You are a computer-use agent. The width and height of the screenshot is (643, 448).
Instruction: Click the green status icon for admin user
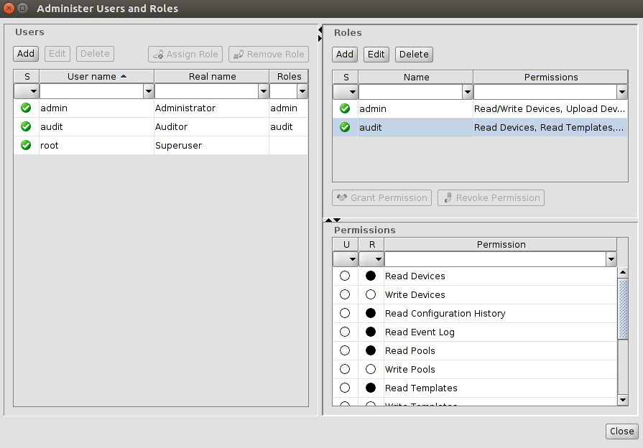(x=26, y=108)
